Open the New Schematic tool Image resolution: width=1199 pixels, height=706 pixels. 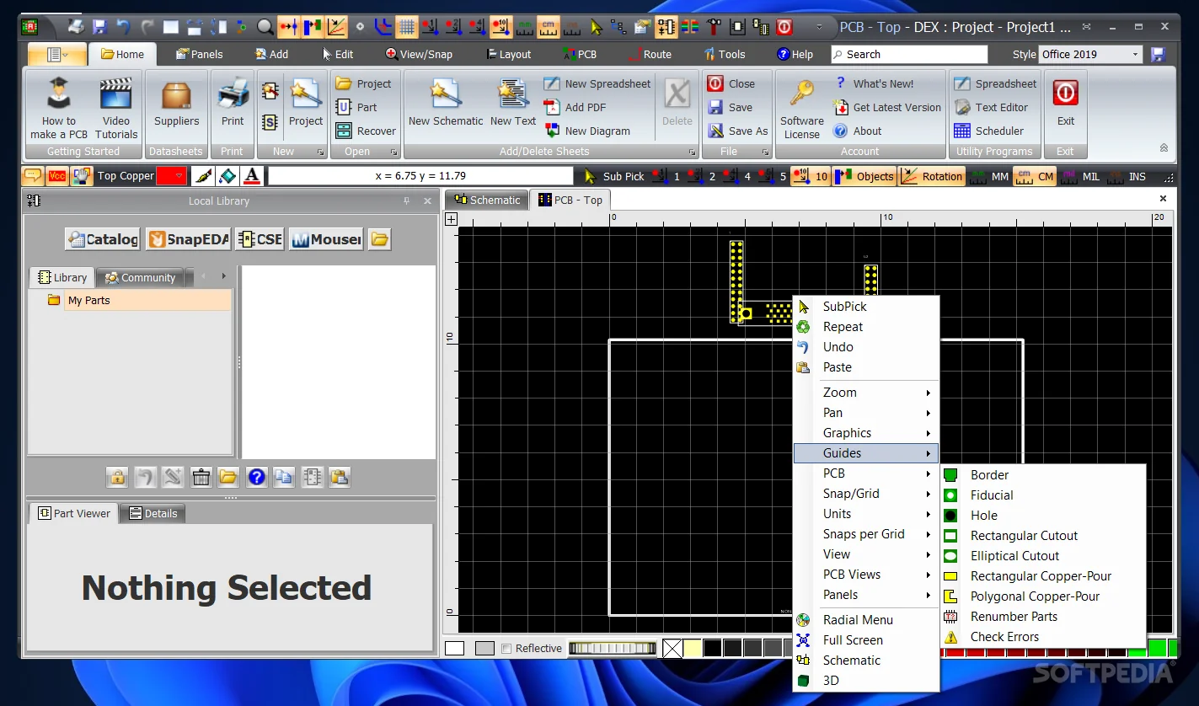pyautogui.click(x=445, y=105)
